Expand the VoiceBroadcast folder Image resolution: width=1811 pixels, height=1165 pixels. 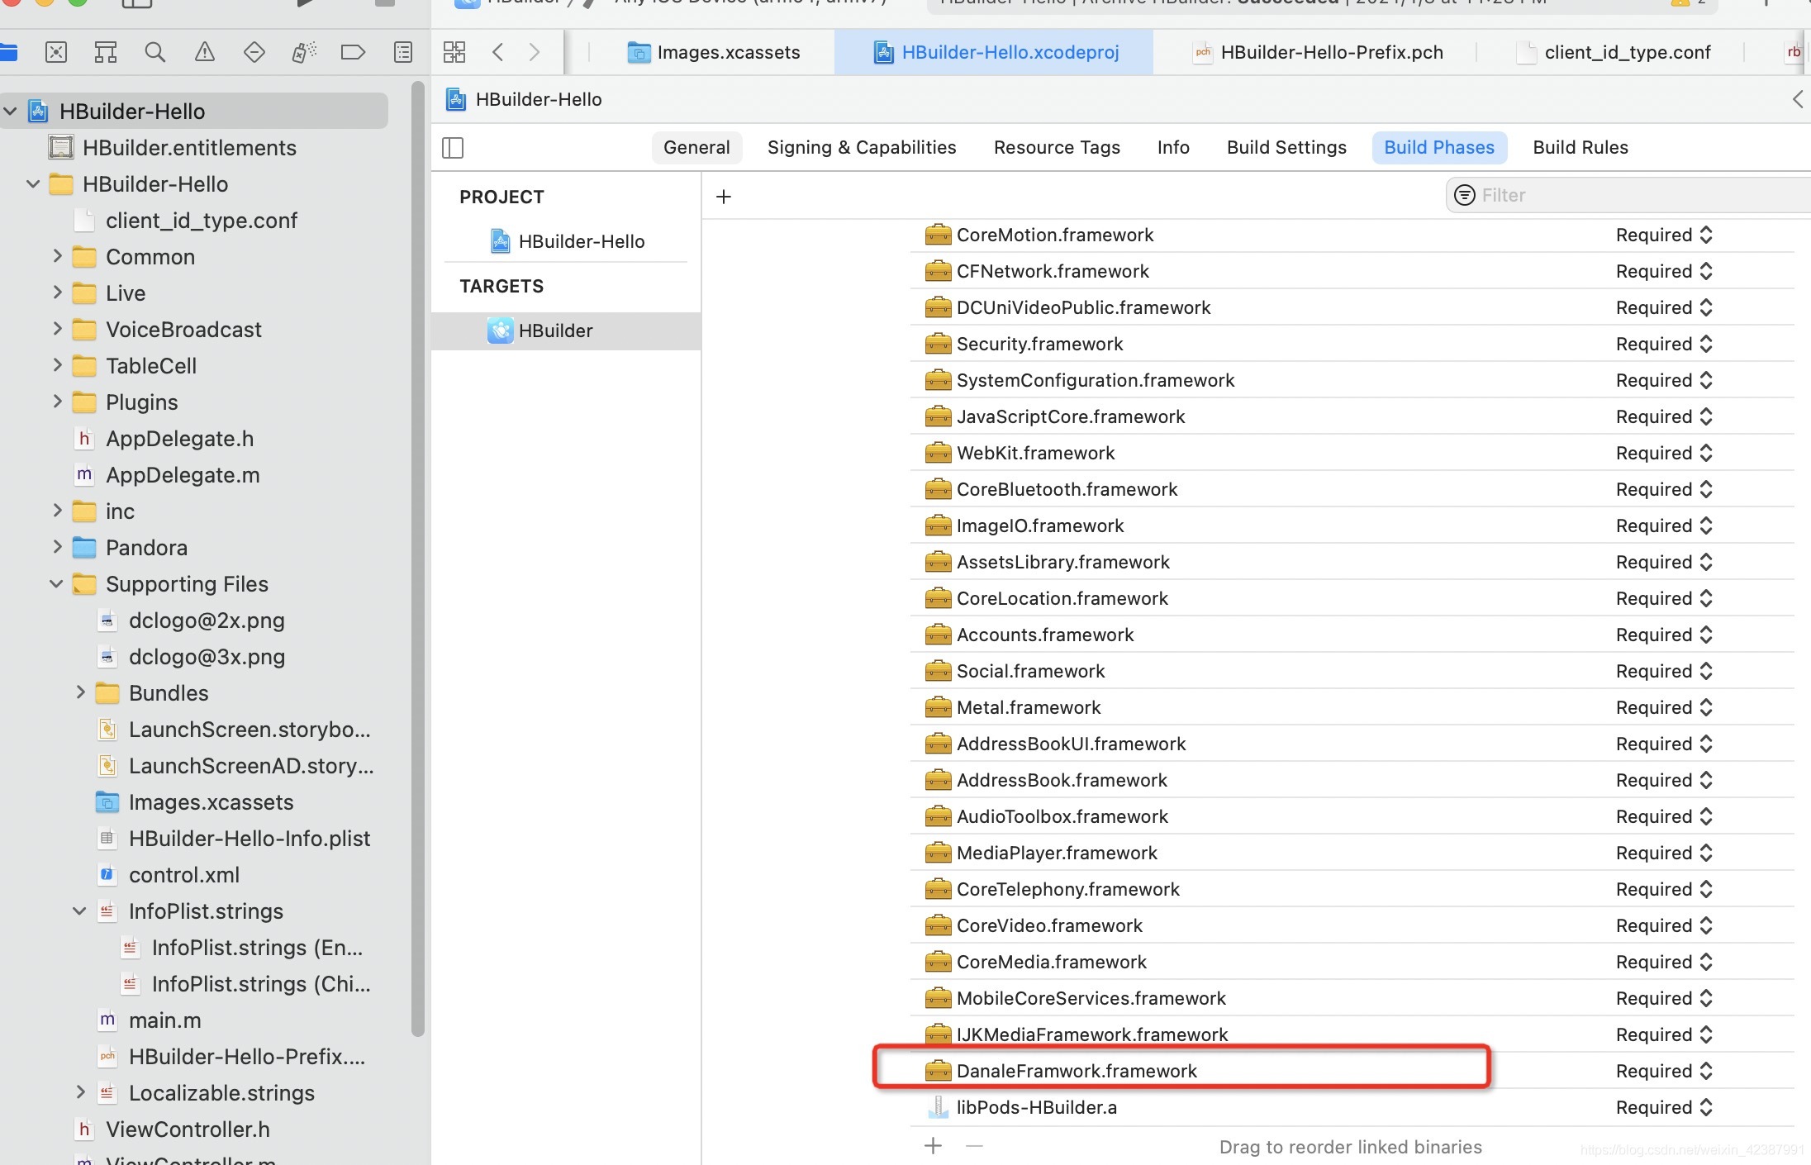pyautogui.click(x=57, y=329)
